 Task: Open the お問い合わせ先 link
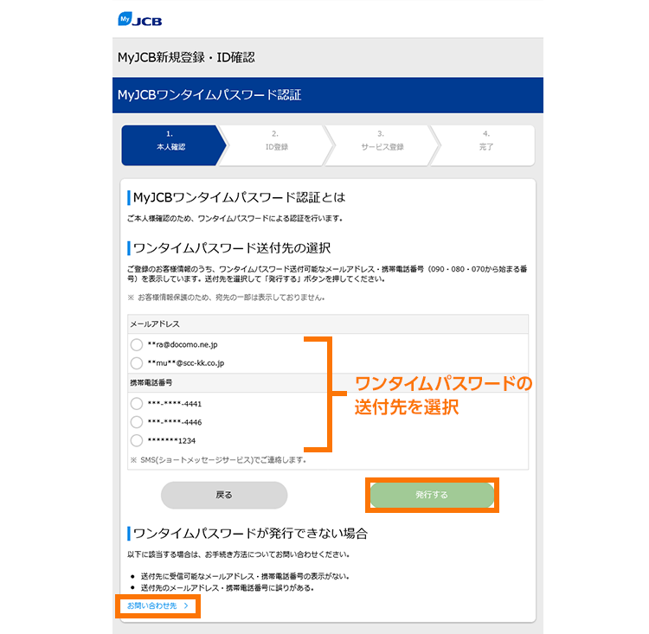click(152, 606)
